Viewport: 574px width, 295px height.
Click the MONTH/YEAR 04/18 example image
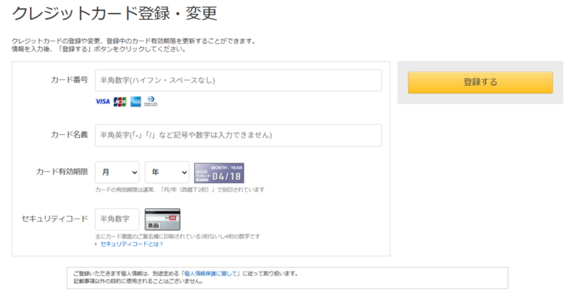click(219, 173)
